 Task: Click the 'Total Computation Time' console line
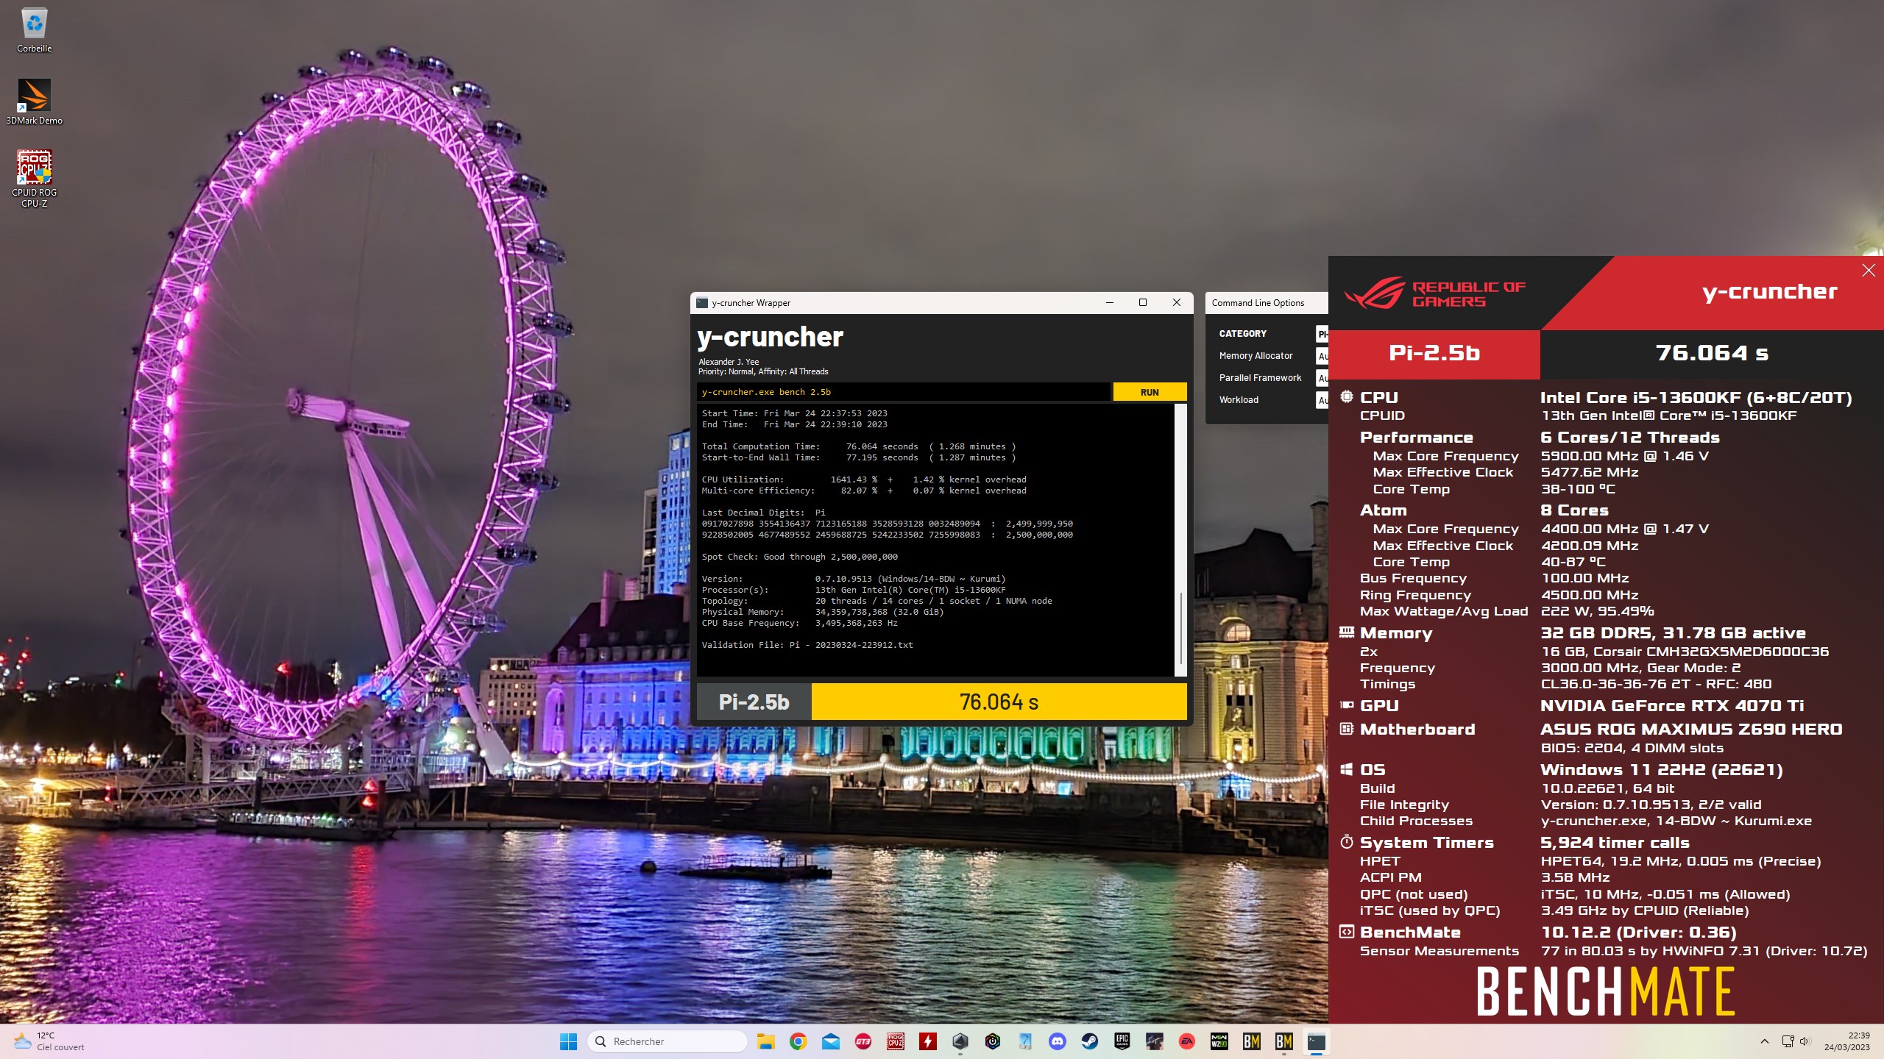click(x=858, y=446)
